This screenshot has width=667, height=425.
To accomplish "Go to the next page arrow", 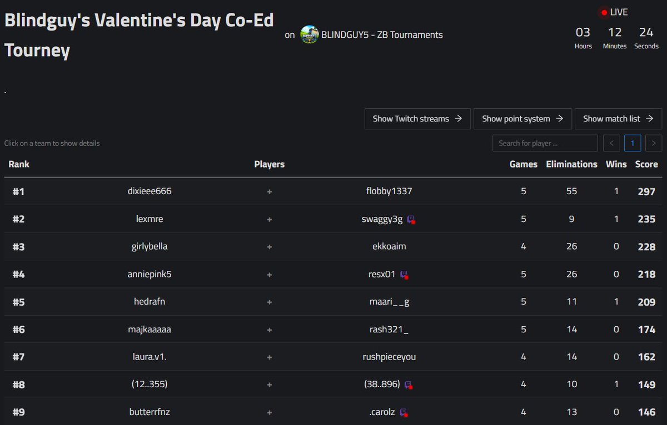I will [x=654, y=143].
